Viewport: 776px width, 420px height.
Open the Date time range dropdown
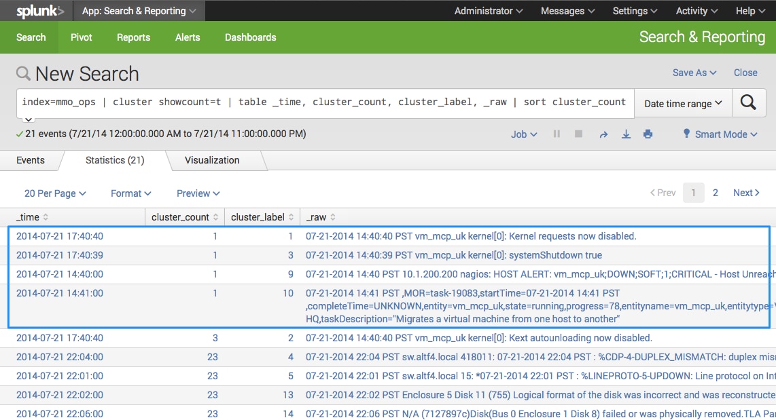(683, 104)
